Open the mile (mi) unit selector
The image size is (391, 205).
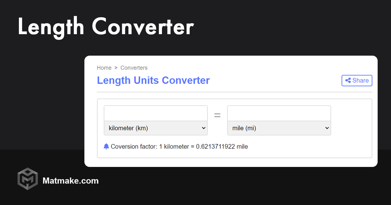[x=279, y=128]
